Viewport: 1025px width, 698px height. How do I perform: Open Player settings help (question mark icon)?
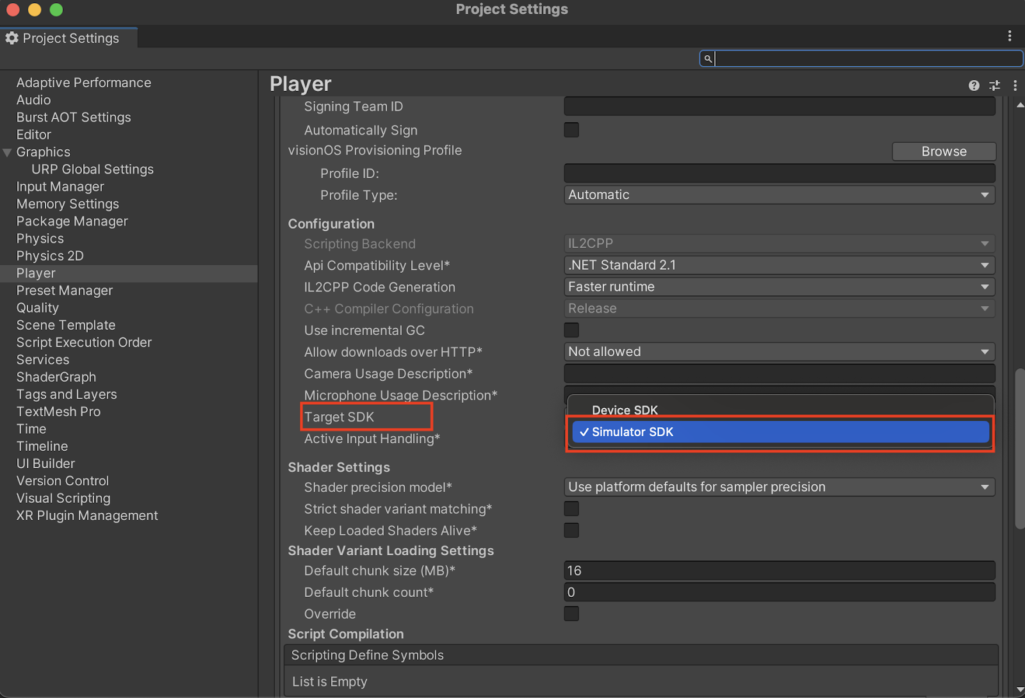[974, 85]
